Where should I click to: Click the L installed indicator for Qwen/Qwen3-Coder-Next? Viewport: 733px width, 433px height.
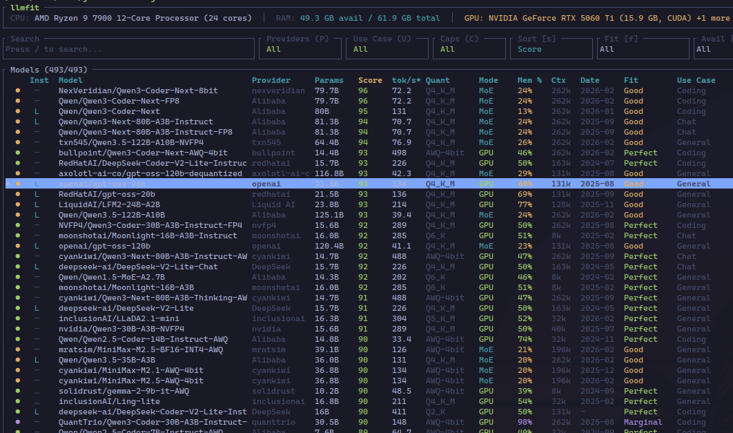(x=38, y=111)
